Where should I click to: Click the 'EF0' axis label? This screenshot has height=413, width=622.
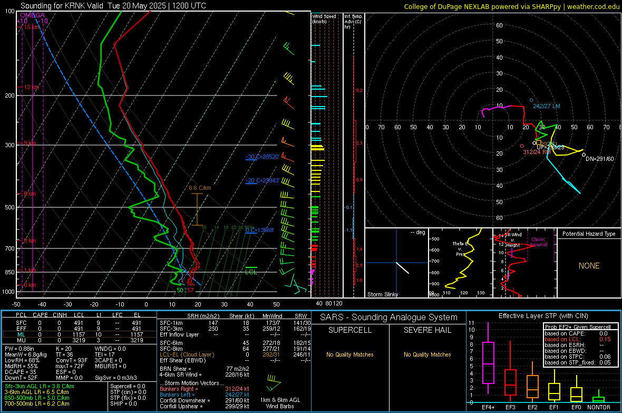pos(576,407)
